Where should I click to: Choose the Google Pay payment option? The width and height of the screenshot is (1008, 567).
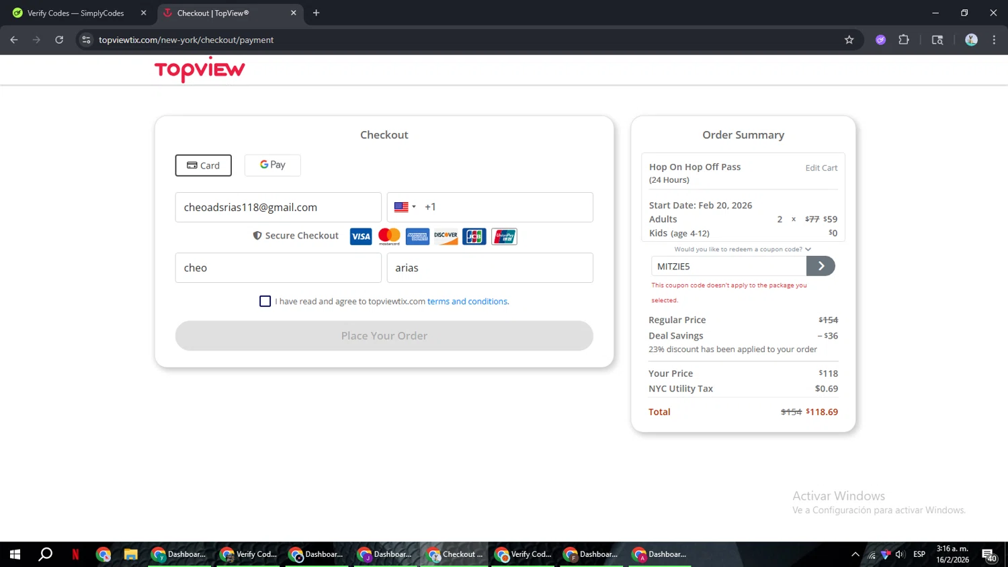pyautogui.click(x=272, y=165)
